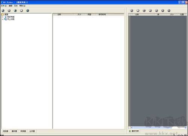Screen dimensions: 188x136
Task: Click the third round icon in left toolbar
Action: click(15, 11)
